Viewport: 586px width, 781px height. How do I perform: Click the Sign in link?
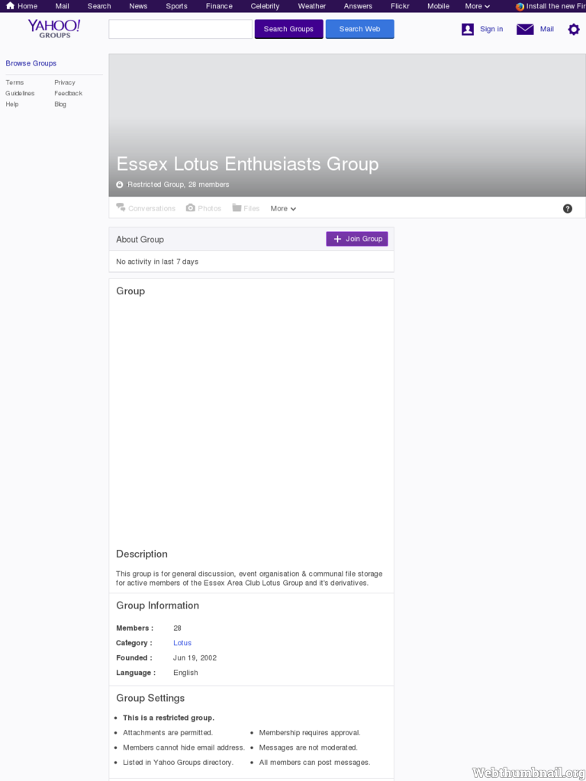pos(491,30)
